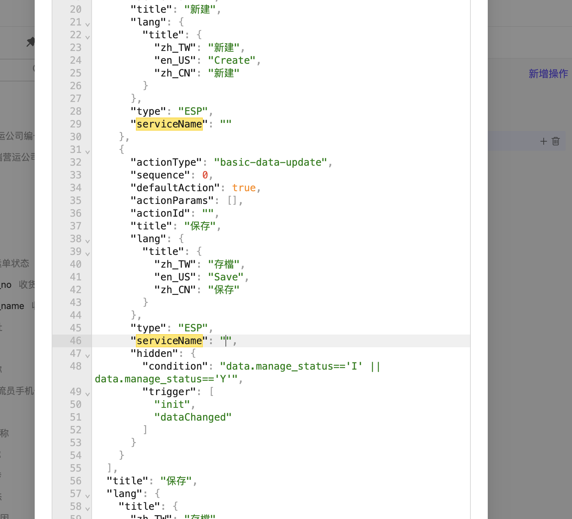
Task: Click the plus icon beside the trash
Action: click(x=543, y=141)
